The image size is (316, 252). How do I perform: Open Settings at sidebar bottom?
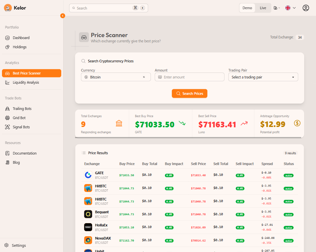pos(18,245)
